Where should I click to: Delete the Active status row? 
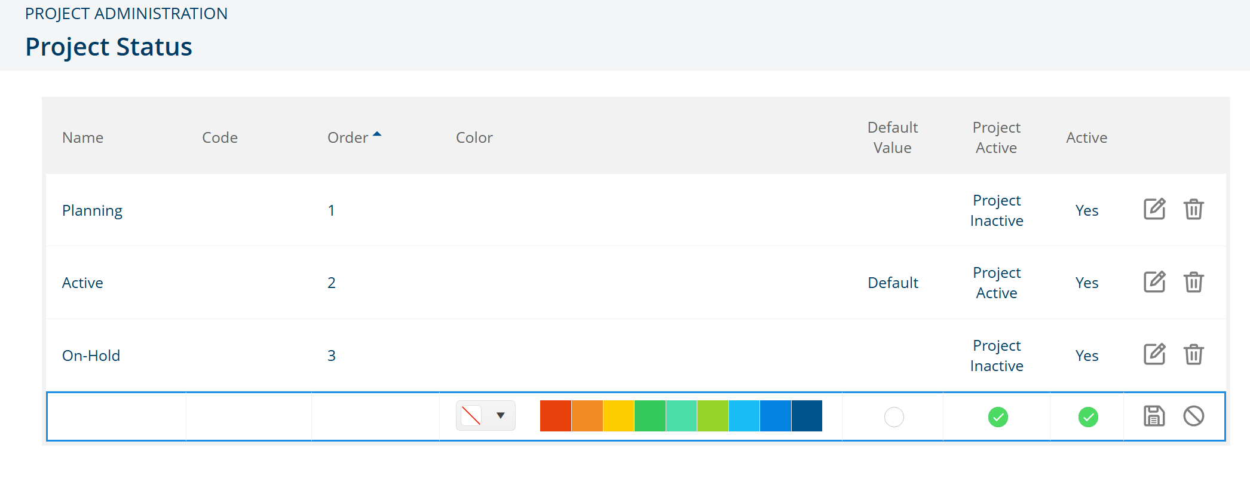coord(1193,282)
